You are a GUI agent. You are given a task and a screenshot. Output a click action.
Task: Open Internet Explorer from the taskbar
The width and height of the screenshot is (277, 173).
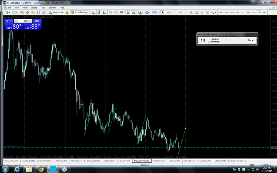17,169
